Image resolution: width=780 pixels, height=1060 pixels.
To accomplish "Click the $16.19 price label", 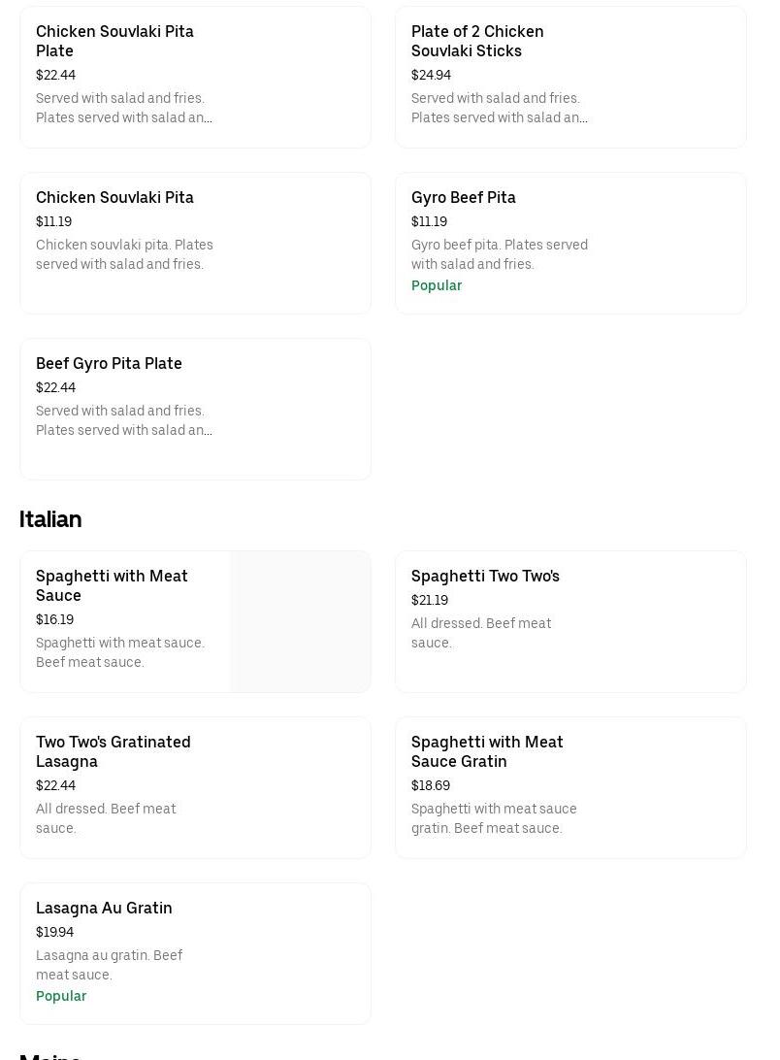I will (54, 619).
